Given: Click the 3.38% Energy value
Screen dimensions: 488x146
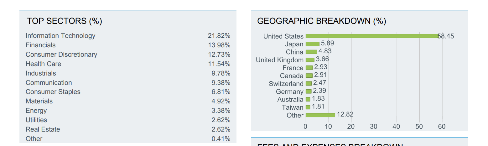Looking at the screenshot, I should coord(221,111).
